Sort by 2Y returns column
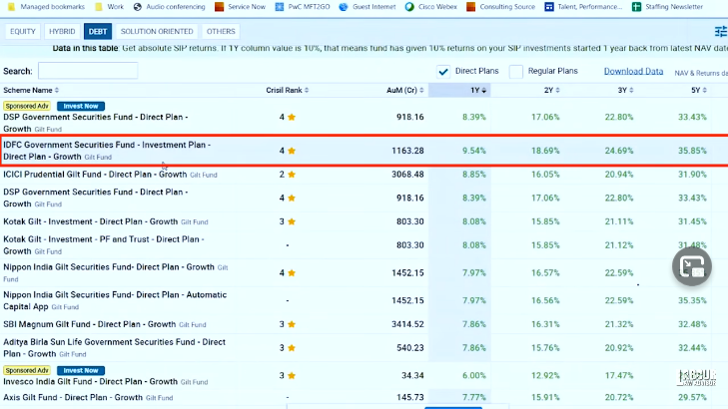Screen dimensions: 728x409 [x=551, y=90]
